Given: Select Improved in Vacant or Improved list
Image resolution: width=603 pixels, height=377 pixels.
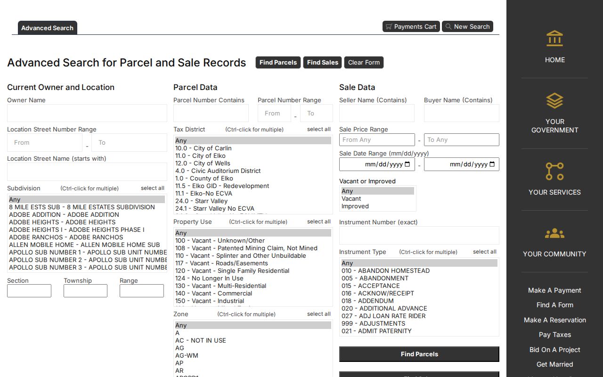Looking at the screenshot, I should (377, 206).
